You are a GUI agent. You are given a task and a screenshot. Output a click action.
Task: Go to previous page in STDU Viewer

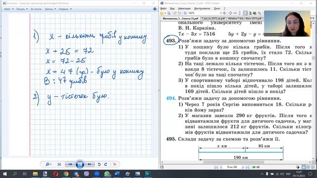(221, 167)
